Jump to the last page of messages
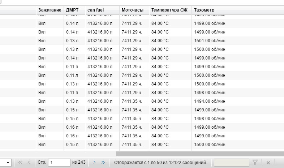Screen dimensions: 284x168 pyautogui.click(x=103, y=163)
